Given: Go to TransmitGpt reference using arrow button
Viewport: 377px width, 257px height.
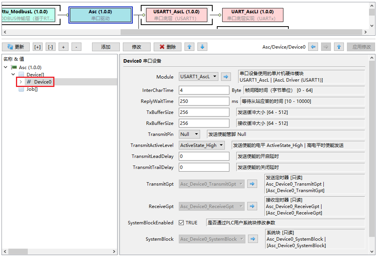Looking at the screenshot, I should 252,184.
